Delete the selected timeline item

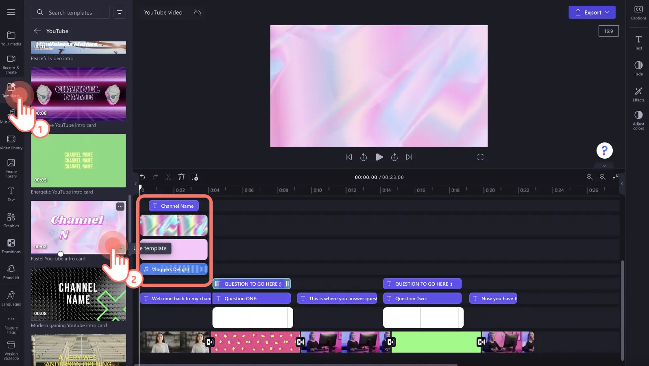(181, 177)
